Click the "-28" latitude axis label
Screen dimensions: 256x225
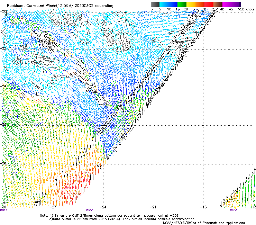pyautogui.click(x=3, y=163)
